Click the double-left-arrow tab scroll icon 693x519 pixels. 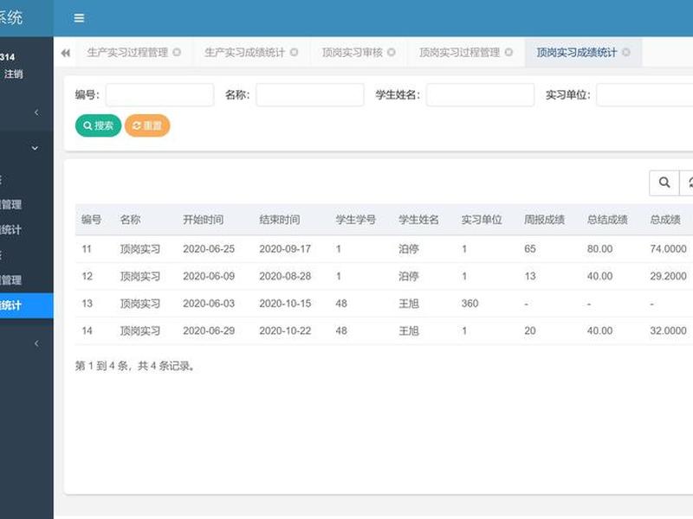coord(66,53)
